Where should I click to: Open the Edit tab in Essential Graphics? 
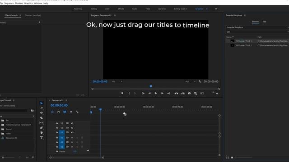tap(264, 22)
